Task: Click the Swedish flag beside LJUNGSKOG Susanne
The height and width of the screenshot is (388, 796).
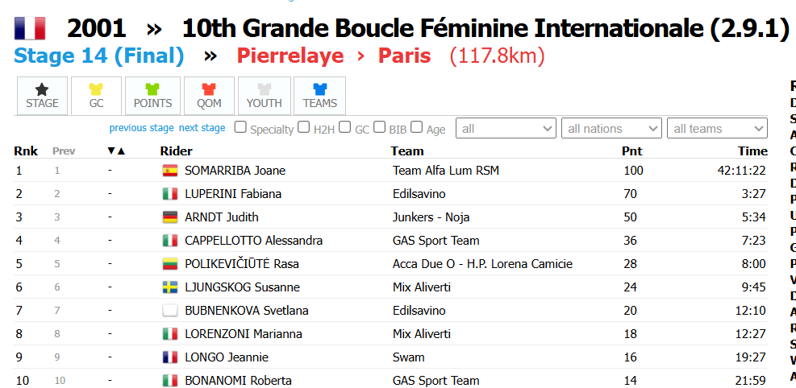Action: pos(169,287)
